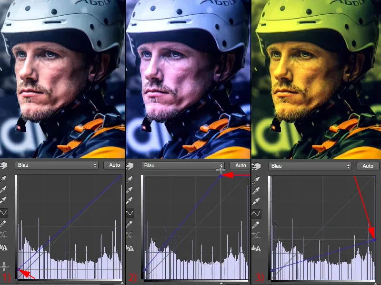The width and height of the screenshot is (381, 285).
Task: Pick the black point eyedropper in left panel
Action: pos(3,179)
